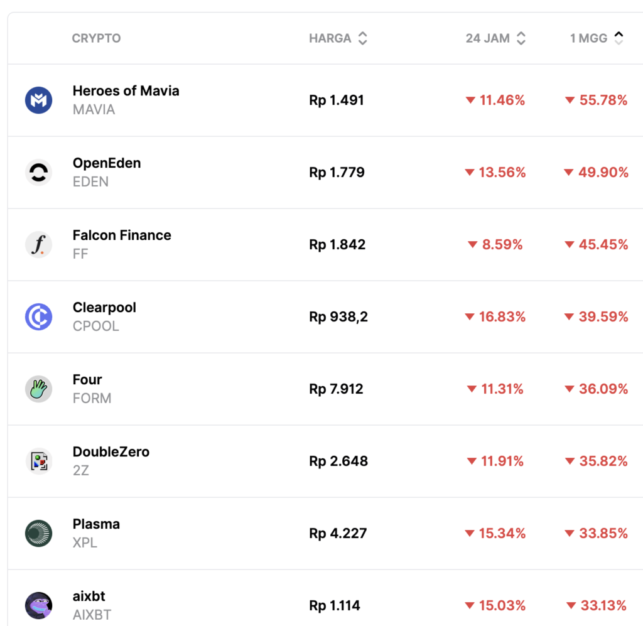Image resolution: width=643 pixels, height=626 pixels.
Task: Sort by 24 JAM change arrows
Action: tap(521, 38)
